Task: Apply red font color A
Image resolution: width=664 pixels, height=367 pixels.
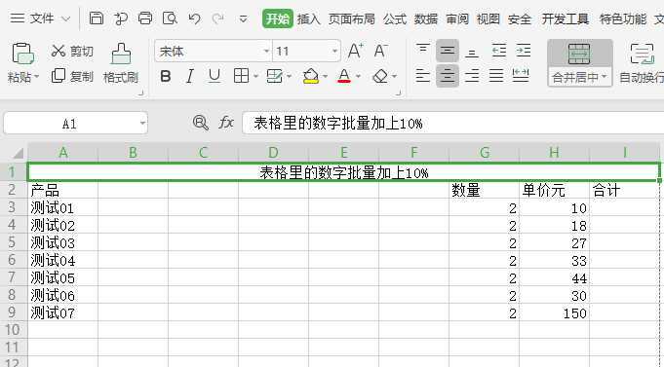Action: click(x=344, y=76)
